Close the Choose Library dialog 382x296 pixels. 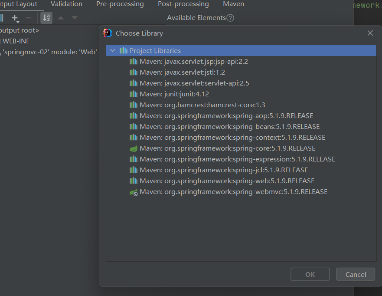pyautogui.click(x=370, y=33)
